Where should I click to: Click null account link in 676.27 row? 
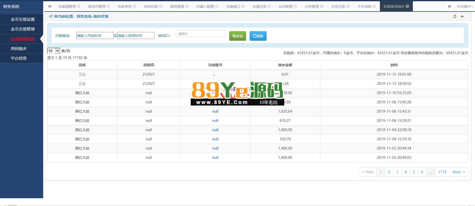coord(215,121)
